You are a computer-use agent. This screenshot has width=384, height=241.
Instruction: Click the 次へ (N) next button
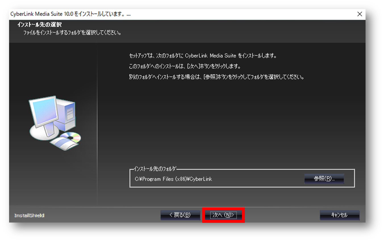223,215
